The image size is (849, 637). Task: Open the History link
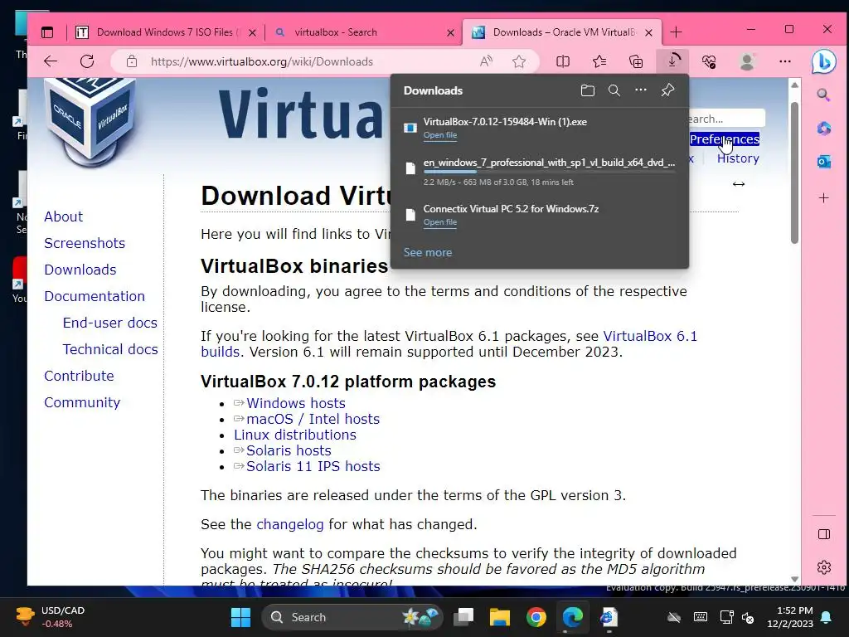point(738,158)
